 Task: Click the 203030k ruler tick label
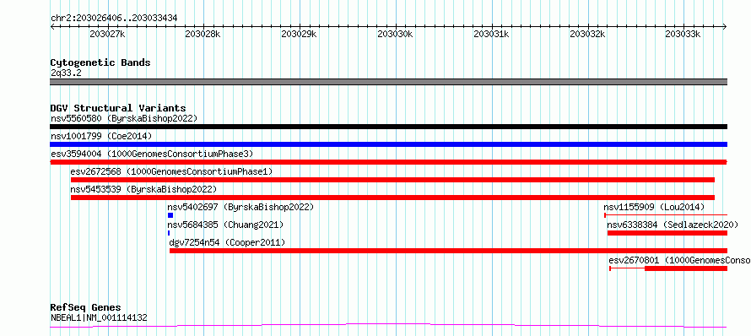coord(395,34)
